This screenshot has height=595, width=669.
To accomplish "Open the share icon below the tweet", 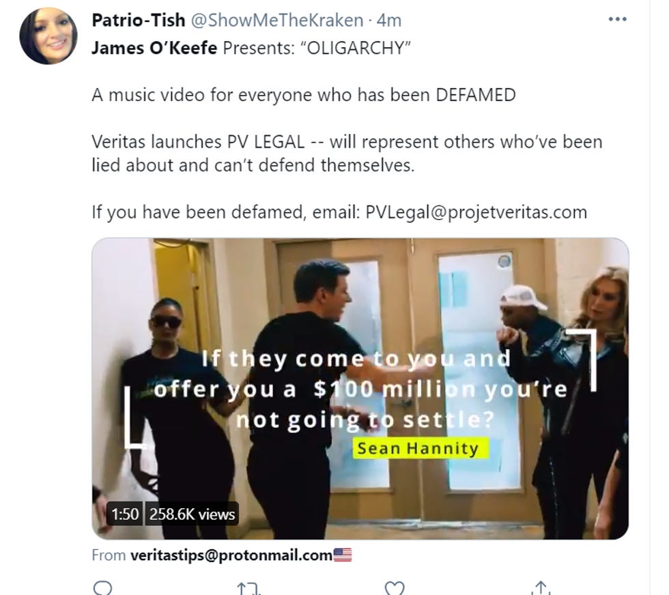I will tap(541, 587).
